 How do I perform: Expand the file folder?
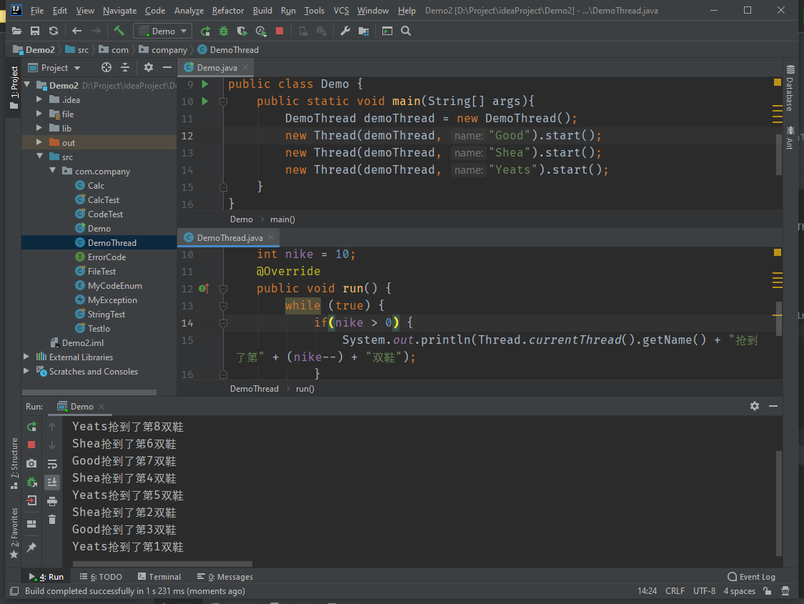[39, 114]
